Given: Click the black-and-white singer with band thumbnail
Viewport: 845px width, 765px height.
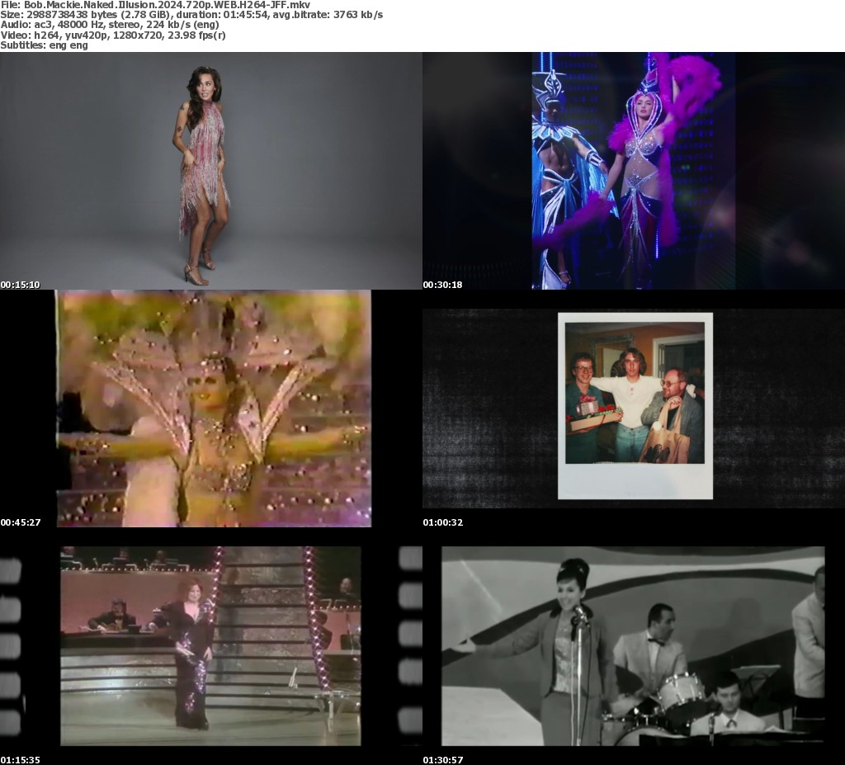Looking at the screenshot, I should pos(633,646).
